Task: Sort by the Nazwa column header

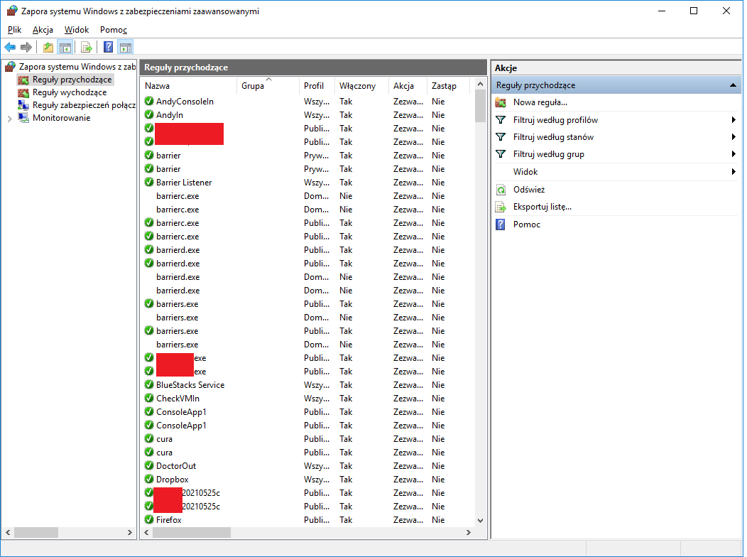Action: click(189, 86)
